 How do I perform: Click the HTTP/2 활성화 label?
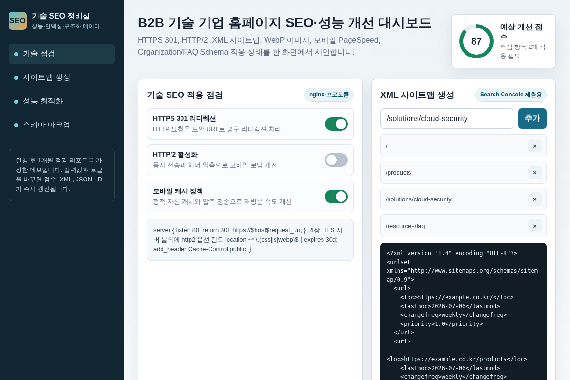(175, 154)
